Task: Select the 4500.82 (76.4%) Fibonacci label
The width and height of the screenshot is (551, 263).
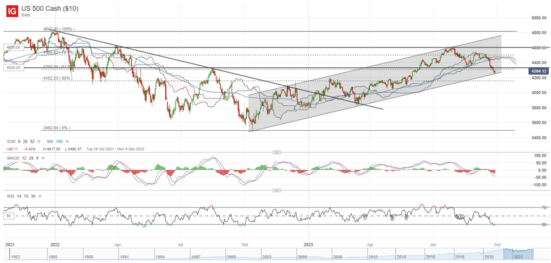Action: coord(59,53)
